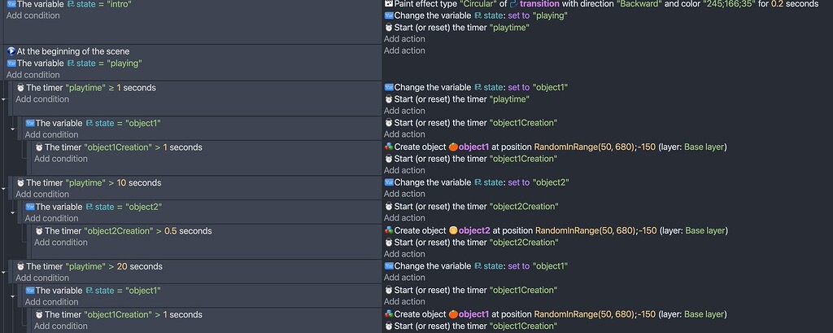This screenshot has width=833, height=333.
Task: Add condition under object2Creation > 0.5 seconds
Action: (60, 242)
